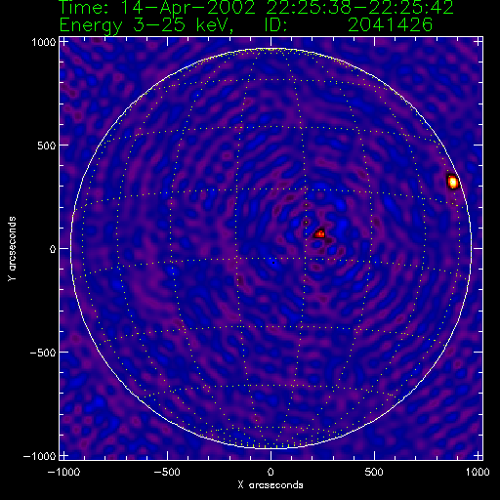Click the small black dot below disk center
Screen dimensions: 500x500
(x=273, y=263)
